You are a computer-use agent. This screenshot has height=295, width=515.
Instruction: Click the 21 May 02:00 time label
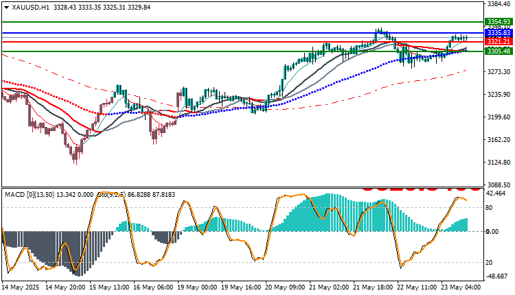click(330, 287)
